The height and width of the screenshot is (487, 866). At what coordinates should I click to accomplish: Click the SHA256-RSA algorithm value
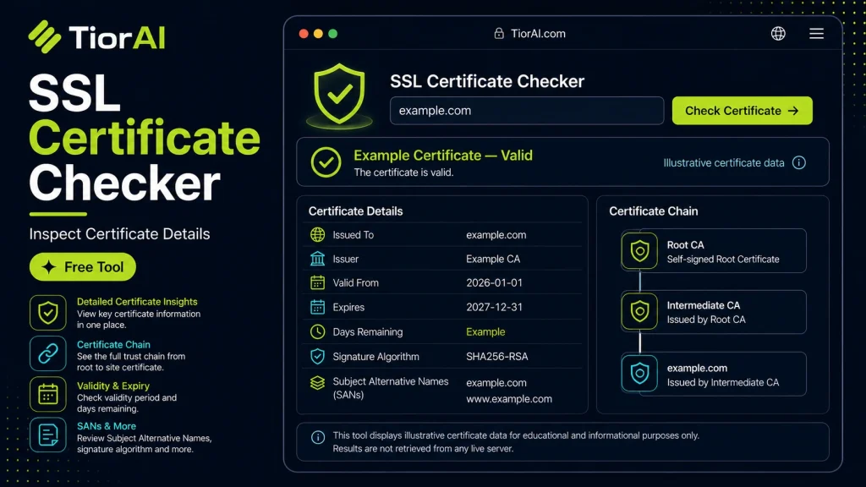(x=497, y=357)
